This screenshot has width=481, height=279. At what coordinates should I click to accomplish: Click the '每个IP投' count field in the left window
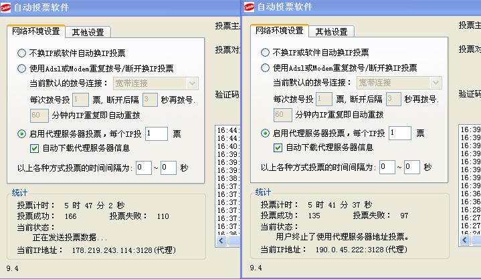(156, 133)
